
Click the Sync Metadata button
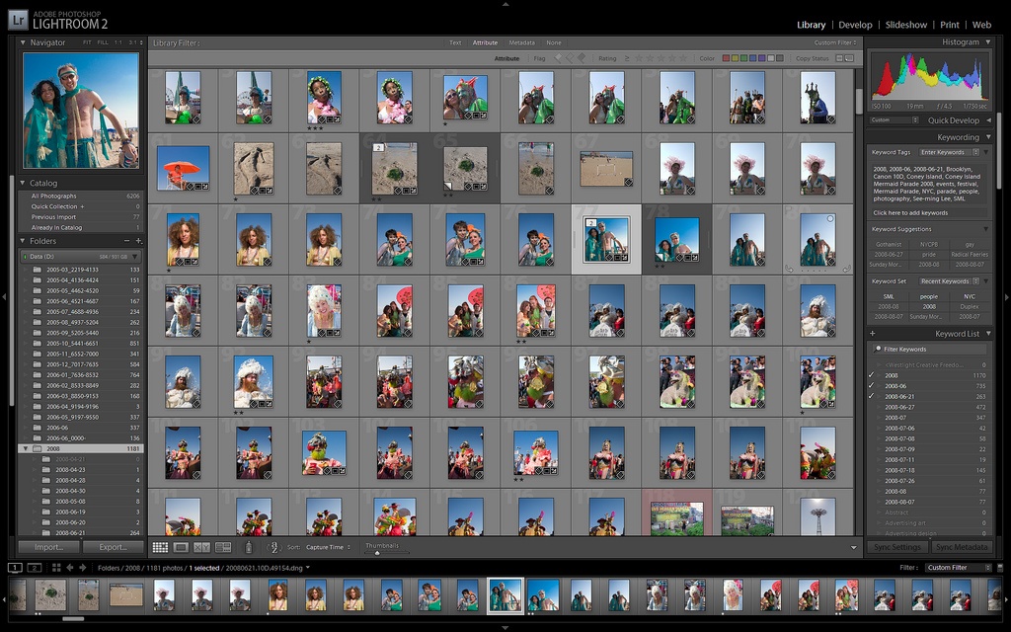[962, 547]
